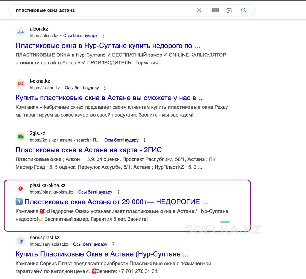Click the servisplast.kz site name

coord(45,237)
